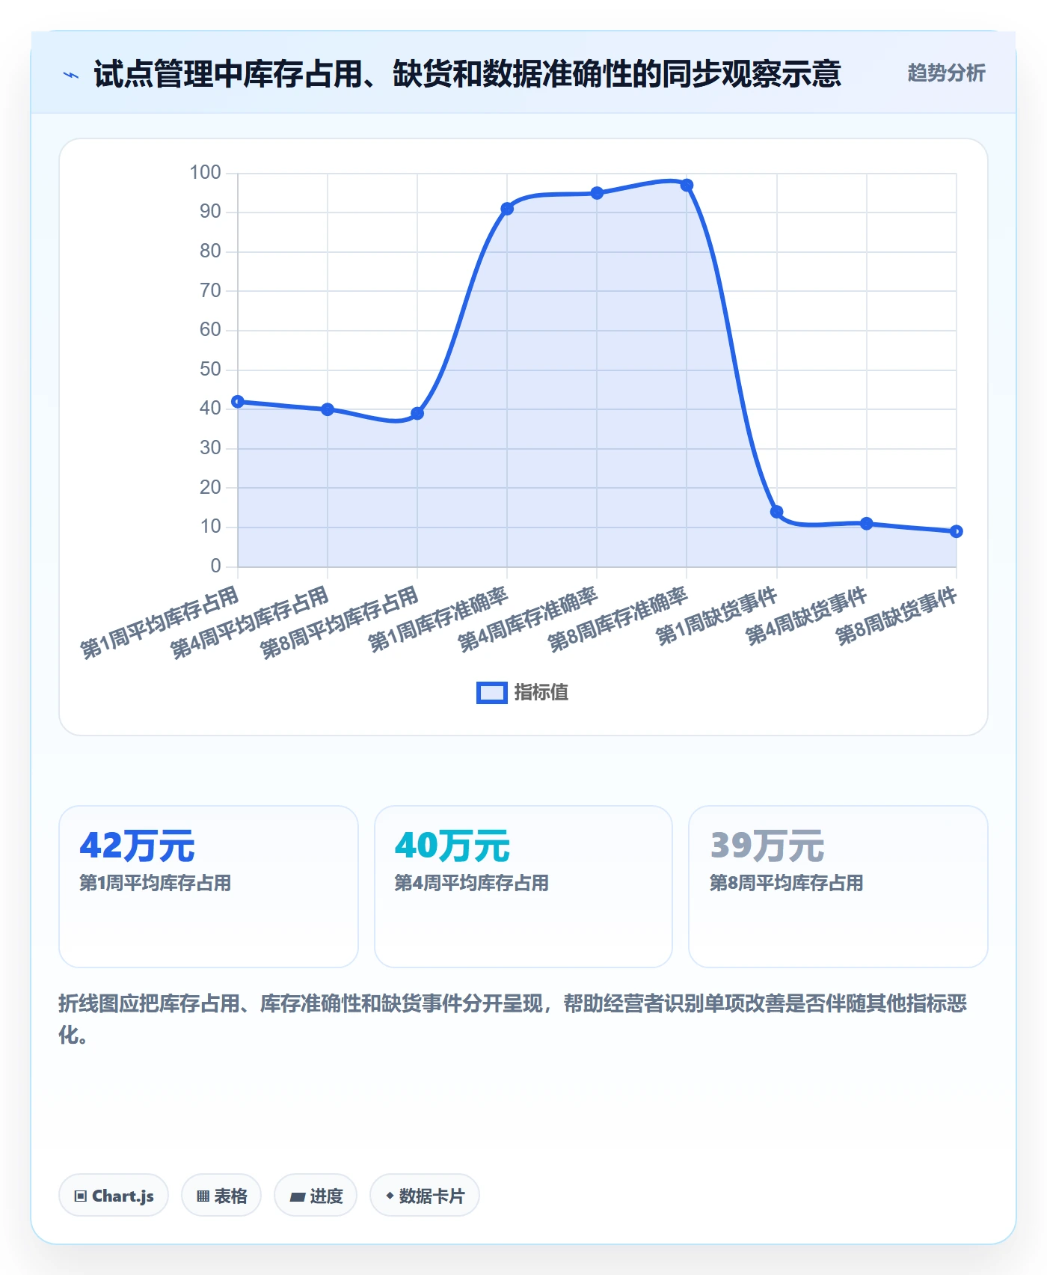Click the 指标值 legend label
The image size is (1047, 1275).
click(x=541, y=693)
